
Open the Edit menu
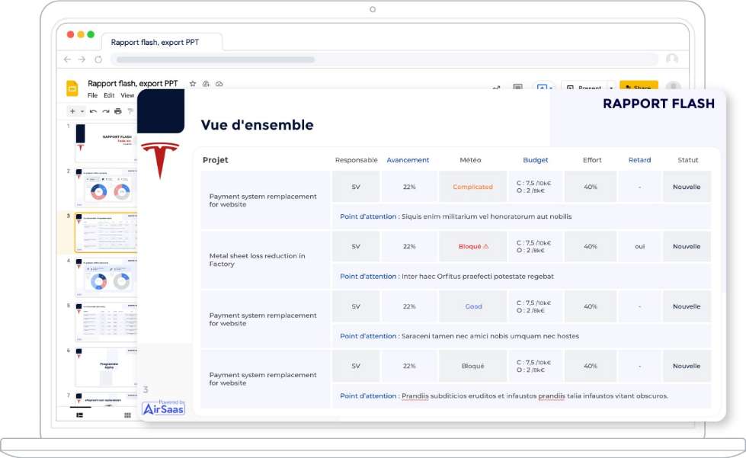pyautogui.click(x=109, y=95)
